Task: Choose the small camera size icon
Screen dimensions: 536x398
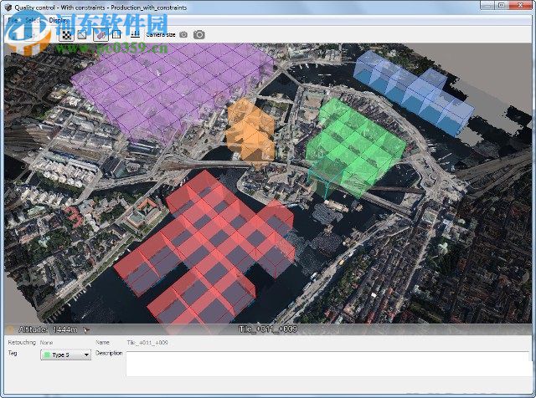Action: [x=183, y=34]
